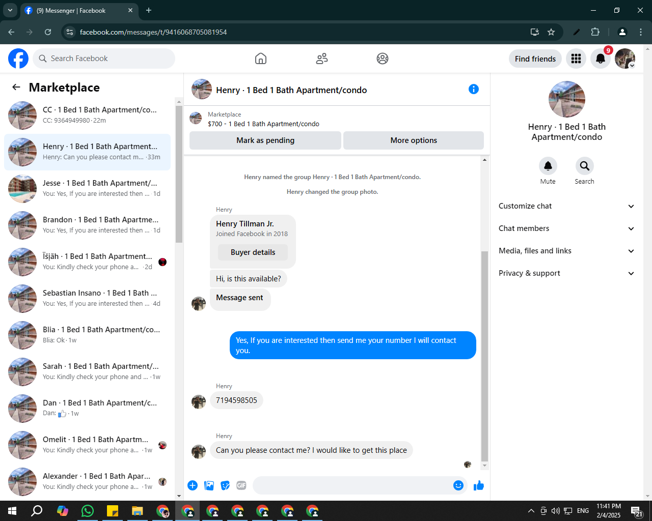652x521 pixels.
Task: Open the Friends icon in top navigation
Action: (322, 59)
